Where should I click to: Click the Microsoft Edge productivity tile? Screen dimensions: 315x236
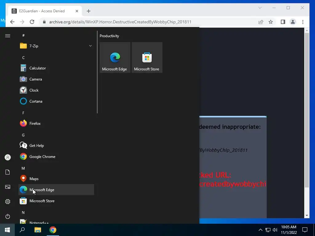[x=115, y=57]
